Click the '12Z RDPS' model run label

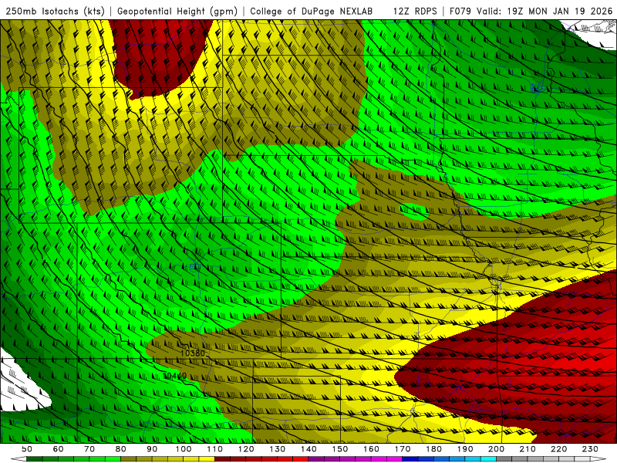click(415, 11)
